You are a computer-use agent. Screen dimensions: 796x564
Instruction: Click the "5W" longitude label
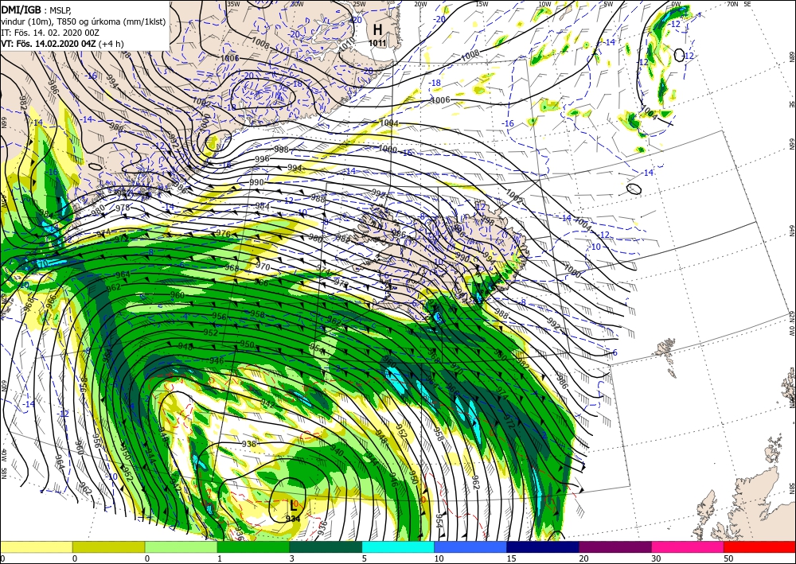[607, 4]
